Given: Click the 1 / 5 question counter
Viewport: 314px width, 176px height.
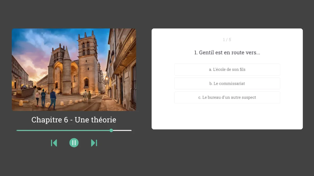Looking at the screenshot, I should click(x=227, y=40).
